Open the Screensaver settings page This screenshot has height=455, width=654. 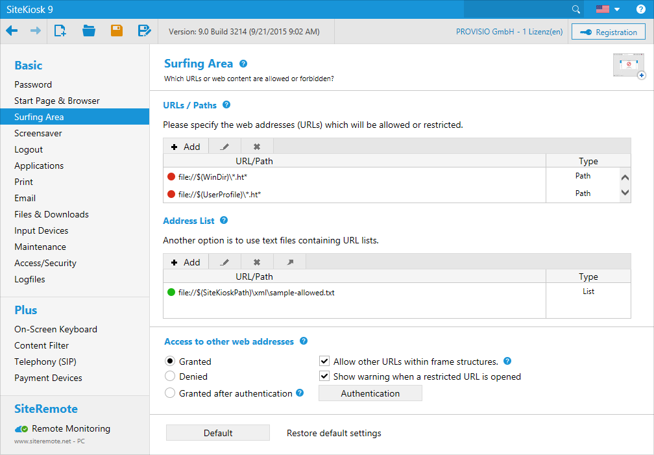[x=38, y=133]
